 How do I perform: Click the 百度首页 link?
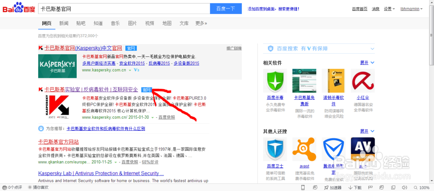tap(359, 9)
